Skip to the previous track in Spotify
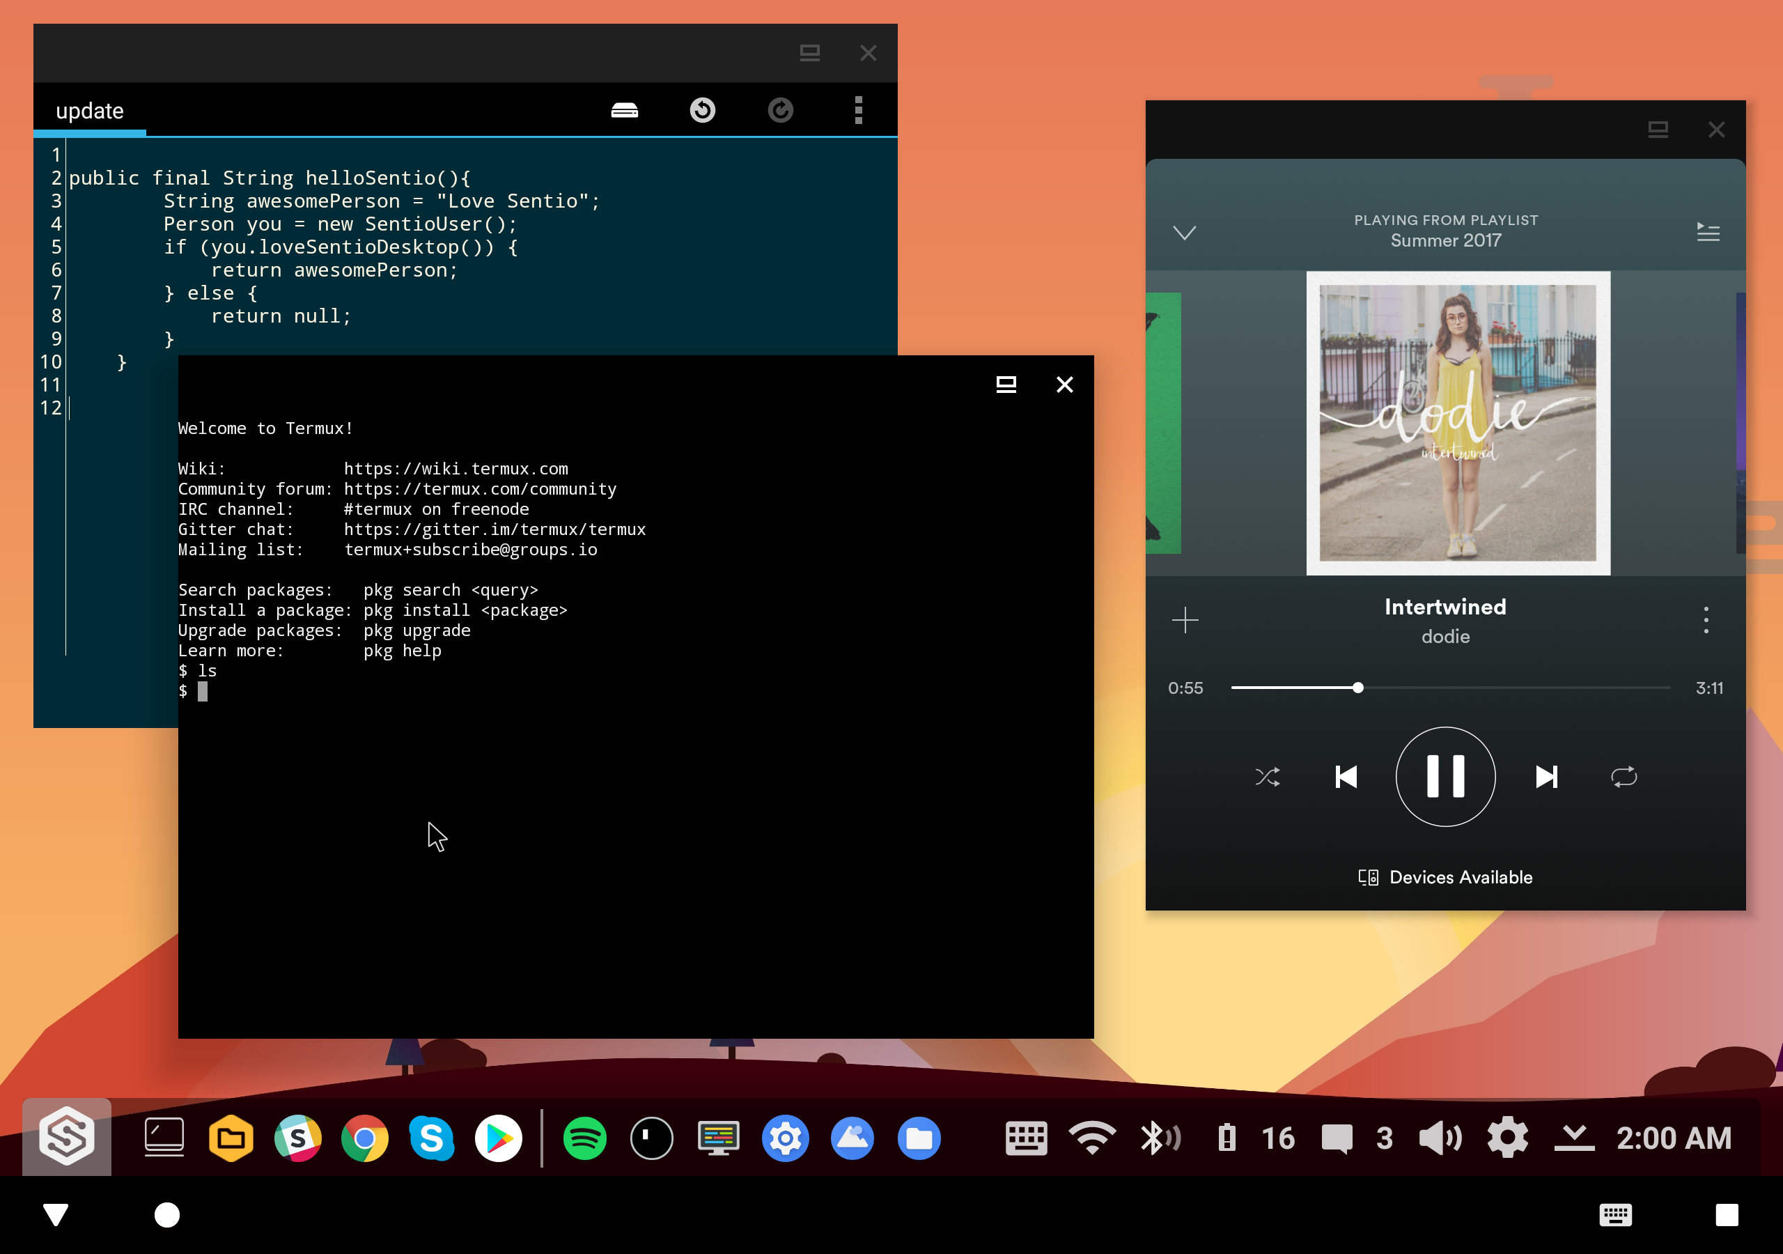This screenshot has width=1783, height=1254. point(1346,777)
